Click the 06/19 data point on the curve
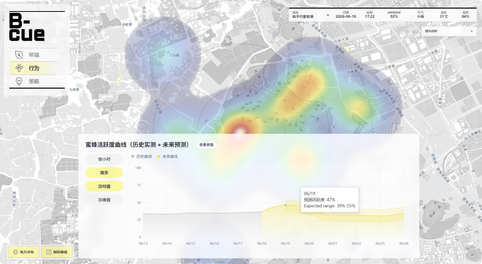 tap(286, 205)
